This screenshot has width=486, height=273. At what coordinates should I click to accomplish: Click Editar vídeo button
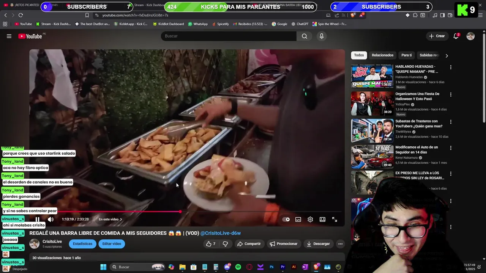(x=112, y=244)
